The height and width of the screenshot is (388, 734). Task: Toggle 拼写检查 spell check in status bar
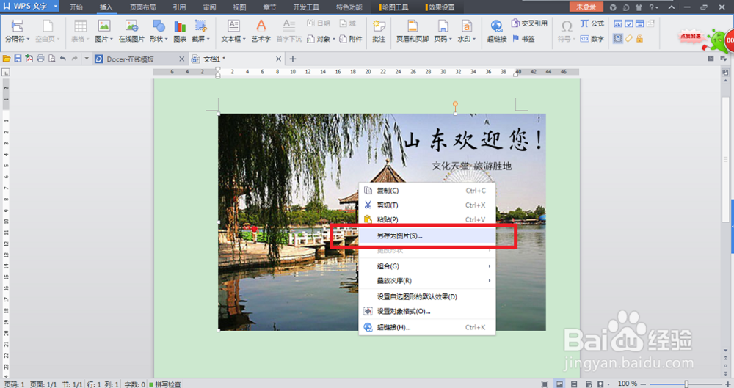tap(165, 384)
